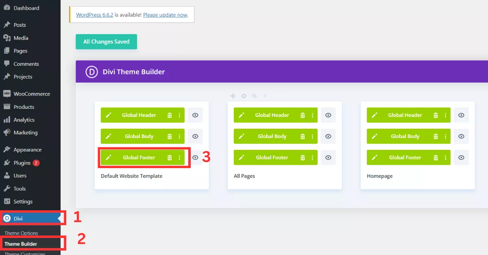Image resolution: width=488 pixels, height=255 pixels.
Task: Delete Global Body in Default Website Template
Action: 170,136
